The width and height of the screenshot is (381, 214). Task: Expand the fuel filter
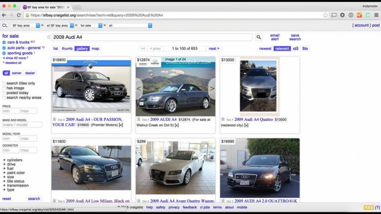8,168
